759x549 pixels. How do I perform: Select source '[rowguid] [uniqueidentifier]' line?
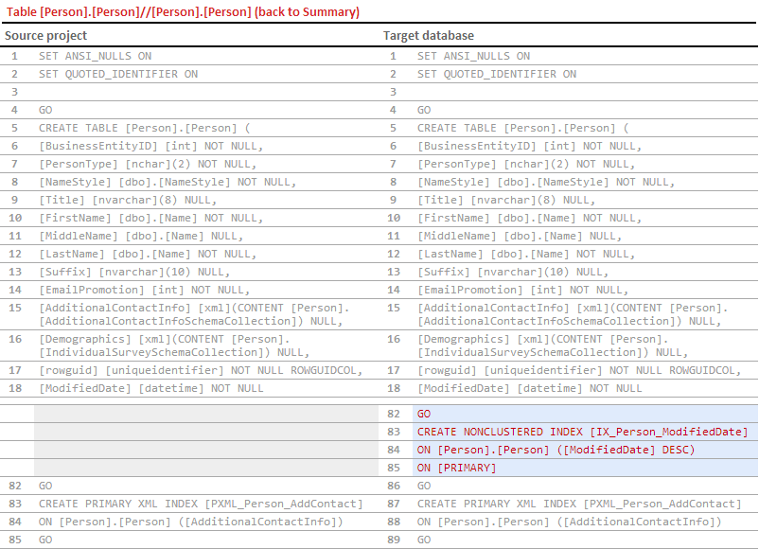coord(201,370)
